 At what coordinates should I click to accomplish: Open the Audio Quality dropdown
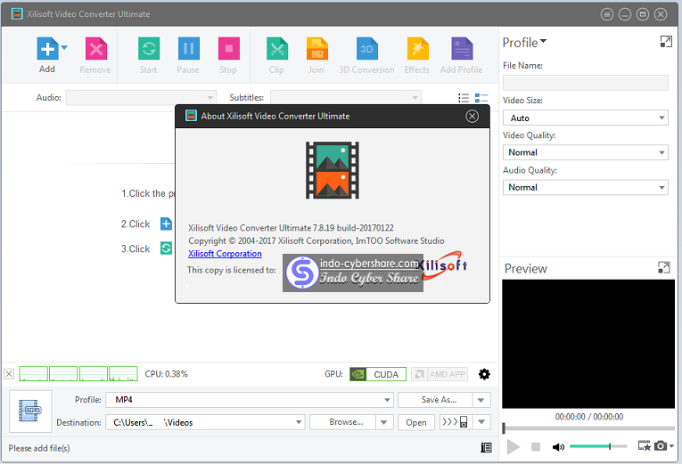[x=586, y=188]
